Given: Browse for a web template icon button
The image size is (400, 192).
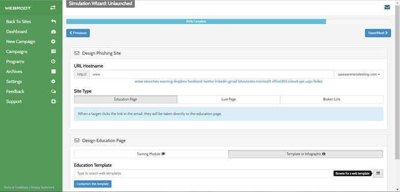Looking at the screenshot, I should click(x=378, y=173).
